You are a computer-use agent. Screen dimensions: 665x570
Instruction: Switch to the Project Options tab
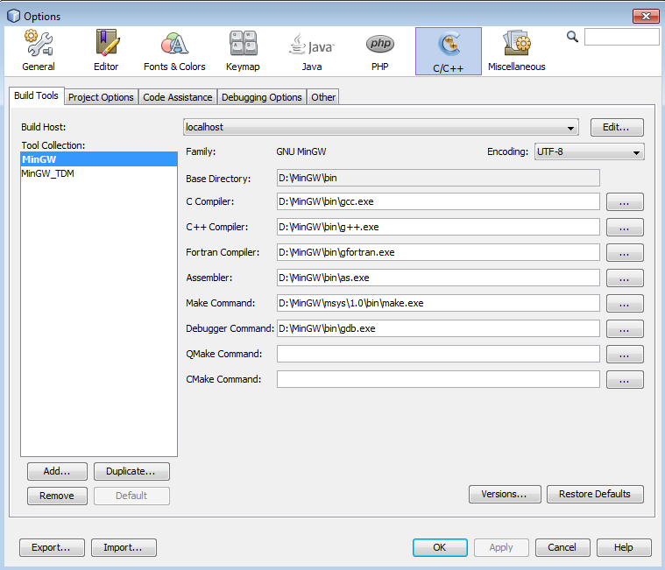point(101,97)
